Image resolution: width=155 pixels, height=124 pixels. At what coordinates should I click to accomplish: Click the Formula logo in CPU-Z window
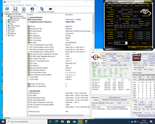click(146, 13)
